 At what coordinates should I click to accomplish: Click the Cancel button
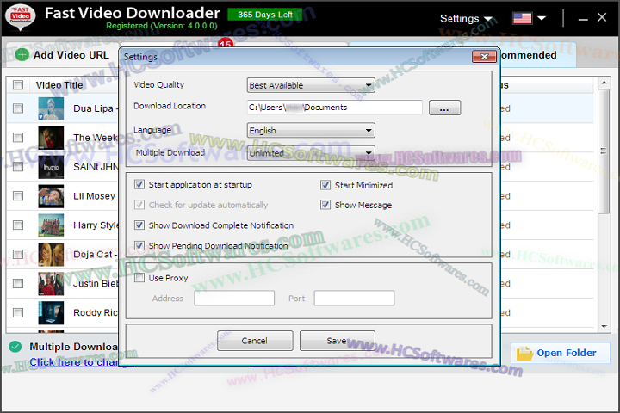255,341
